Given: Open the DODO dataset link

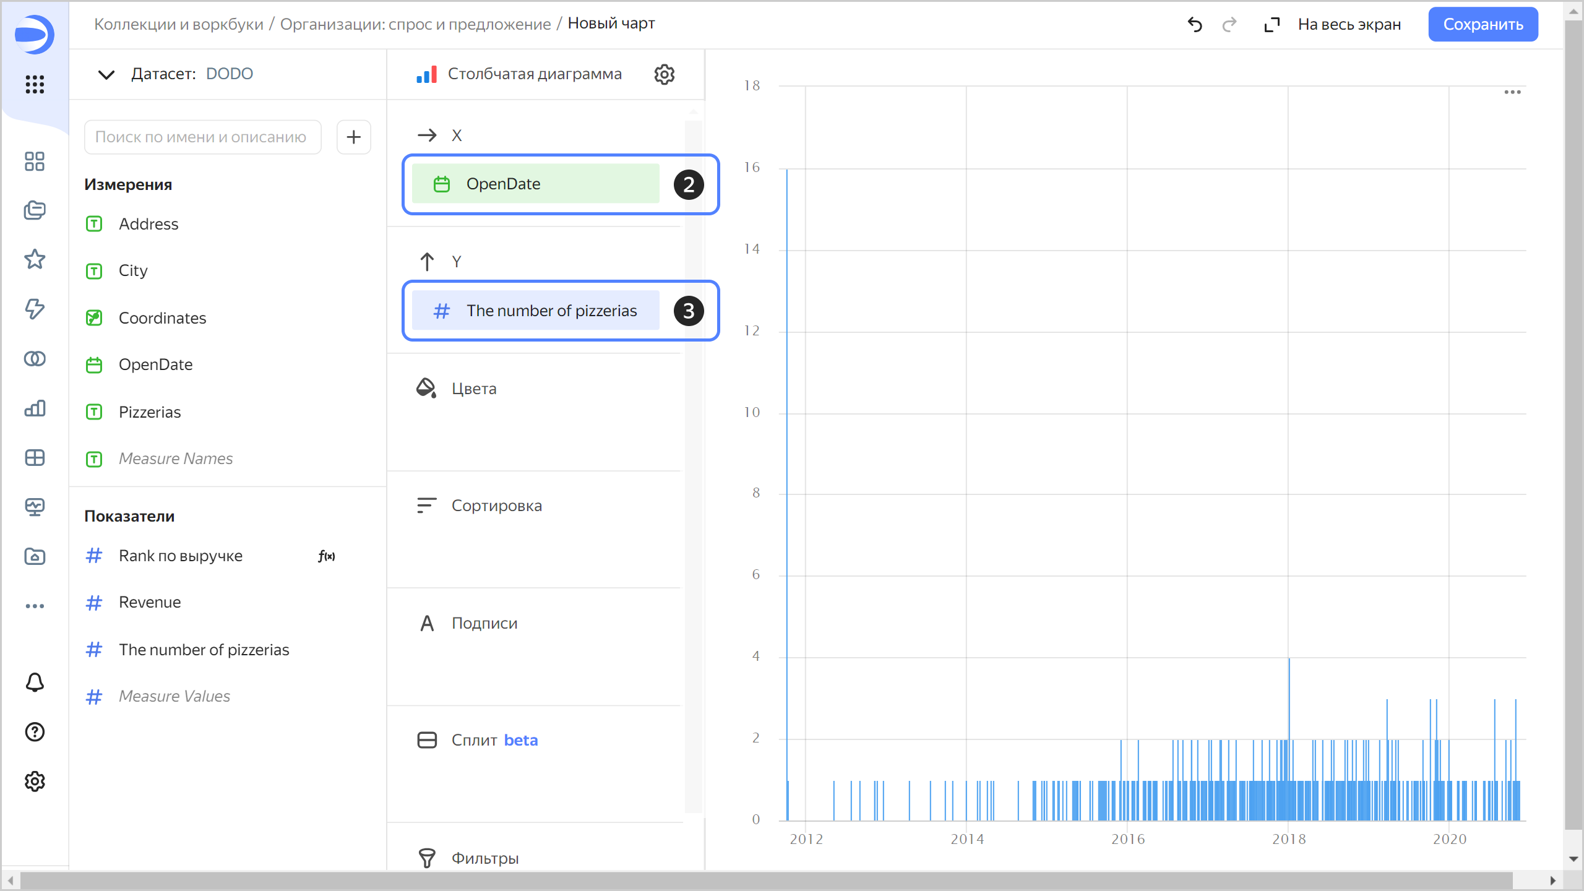Looking at the screenshot, I should [229, 74].
